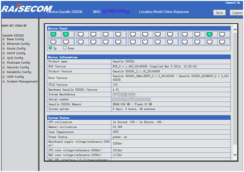Screen dimensions: 244x172
Task: Open the QoS Config menu label
Action: 15,58
